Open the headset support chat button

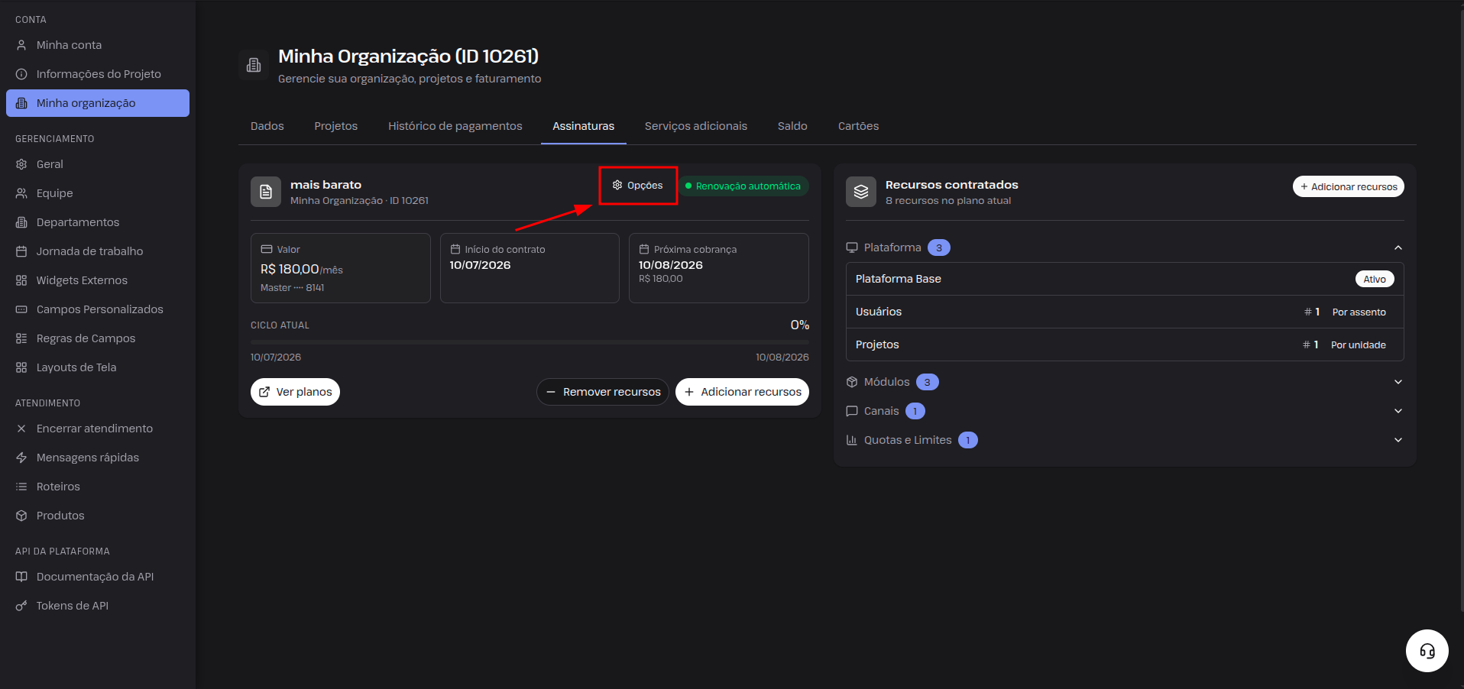(x=1427, y=651)
